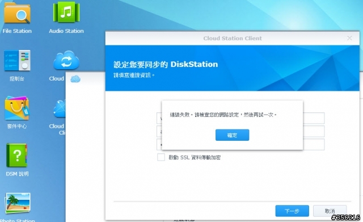Click the 下一步 next button
The width and height of the screenshot is (363, 222).
[x=292, y=211]
